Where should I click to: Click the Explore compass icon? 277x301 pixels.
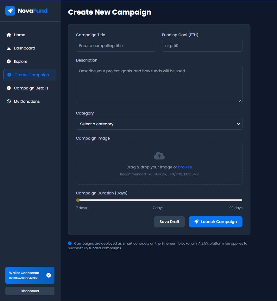pyautogui.click(x=9, y=62)
